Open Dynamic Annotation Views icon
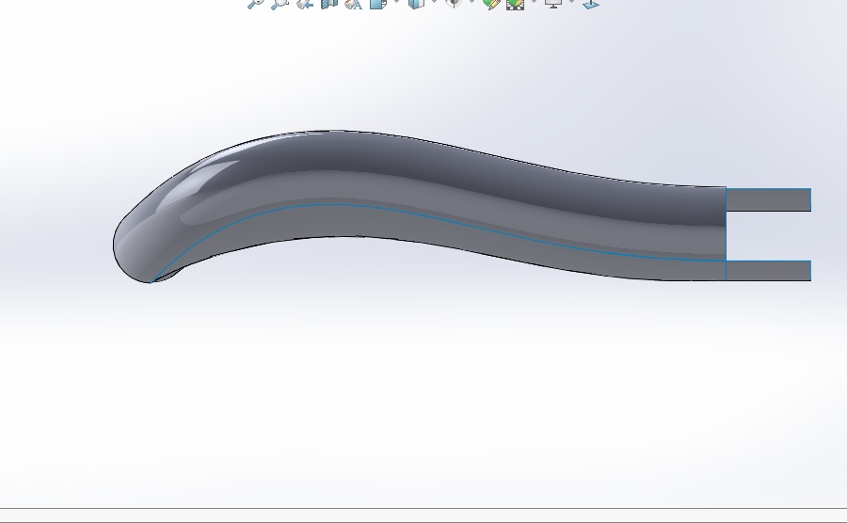The width and height of the screenshot is (847, 523). coord(353,3)
